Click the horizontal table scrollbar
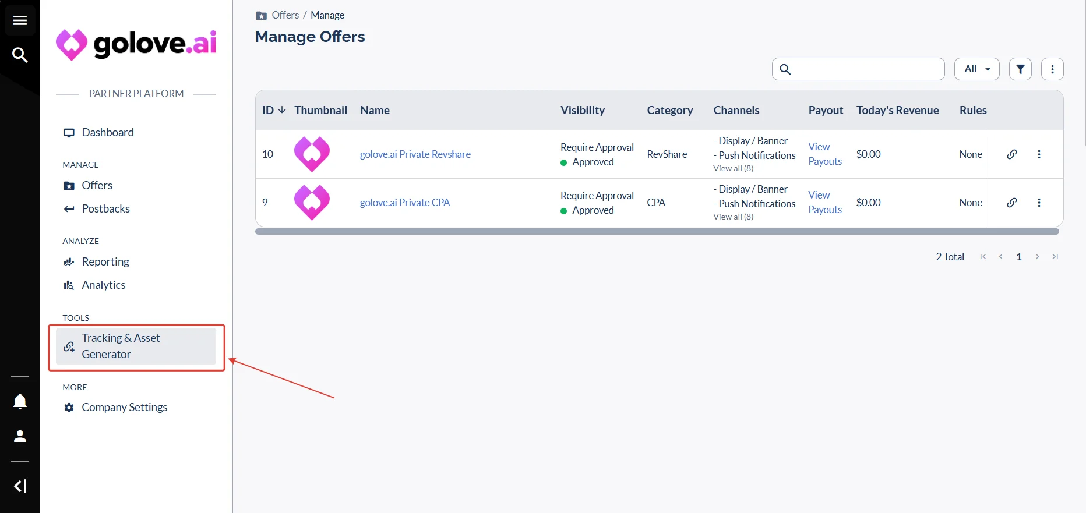1086x513 pixels. [657, 232]
